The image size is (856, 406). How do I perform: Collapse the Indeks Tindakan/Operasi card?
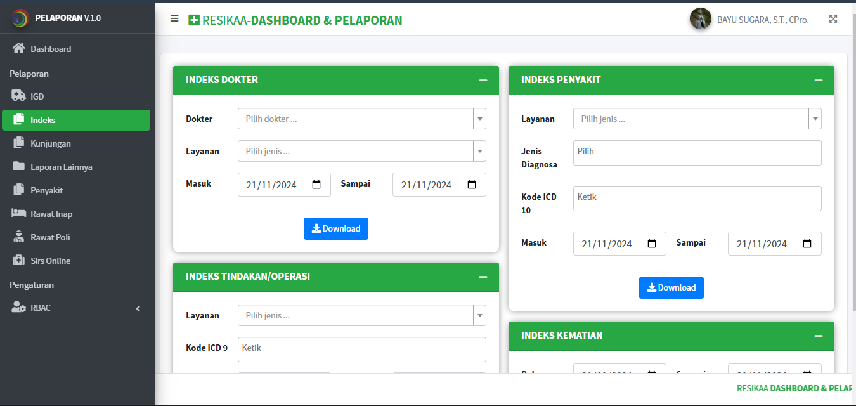coord(483,277)
